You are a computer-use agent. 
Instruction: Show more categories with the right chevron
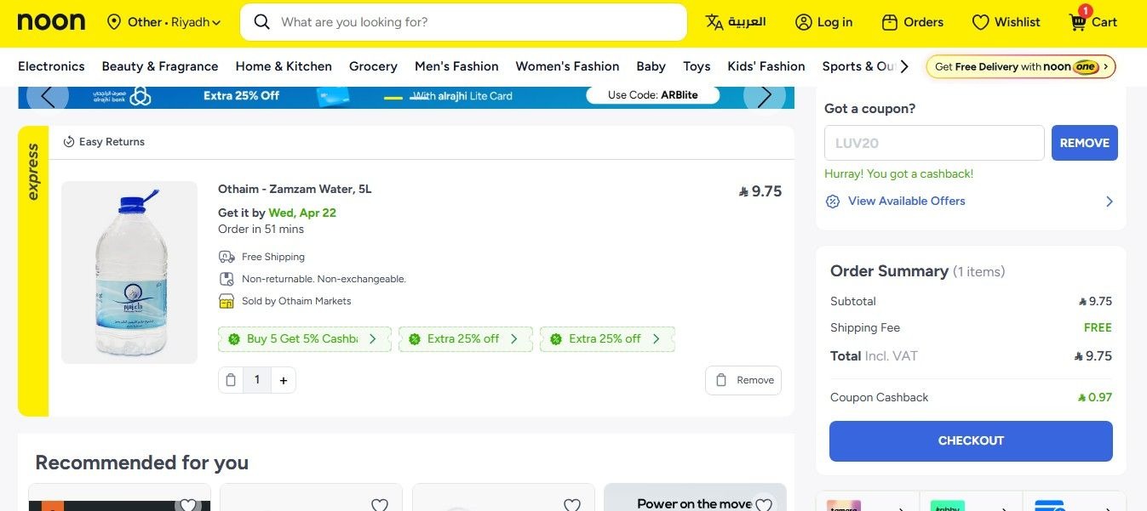tap(904, 66)
